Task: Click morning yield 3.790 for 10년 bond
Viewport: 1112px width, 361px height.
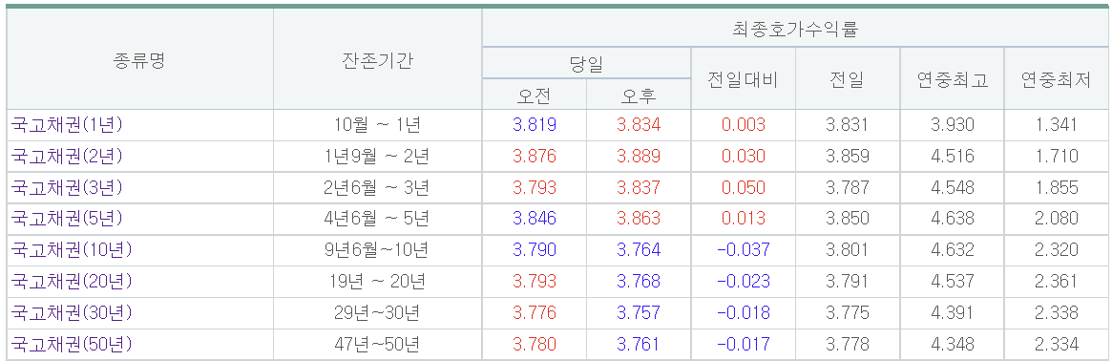Action: [534, 249]
